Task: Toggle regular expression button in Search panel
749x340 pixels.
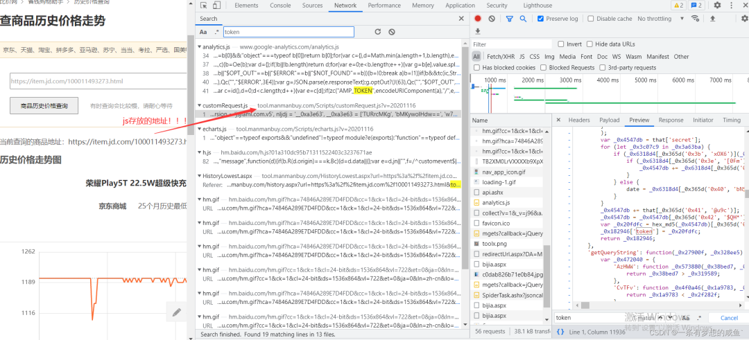Action: coord(216,32)
